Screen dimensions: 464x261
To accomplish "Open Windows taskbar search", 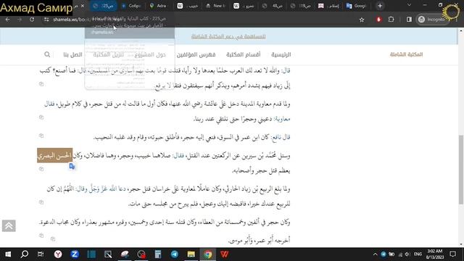I will pyautogui.click(x=25, y=254).
